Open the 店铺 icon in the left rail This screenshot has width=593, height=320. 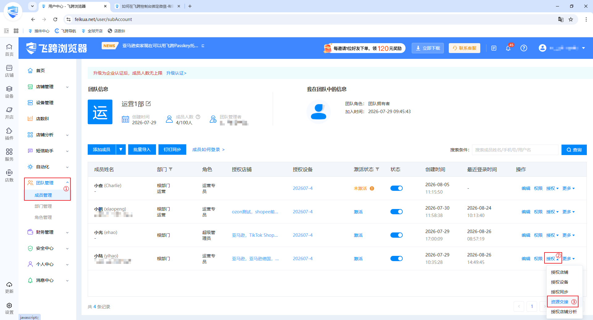[x=9, y=71]
